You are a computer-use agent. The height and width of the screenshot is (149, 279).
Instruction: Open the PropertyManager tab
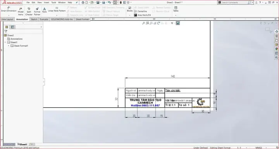(12, 27)
